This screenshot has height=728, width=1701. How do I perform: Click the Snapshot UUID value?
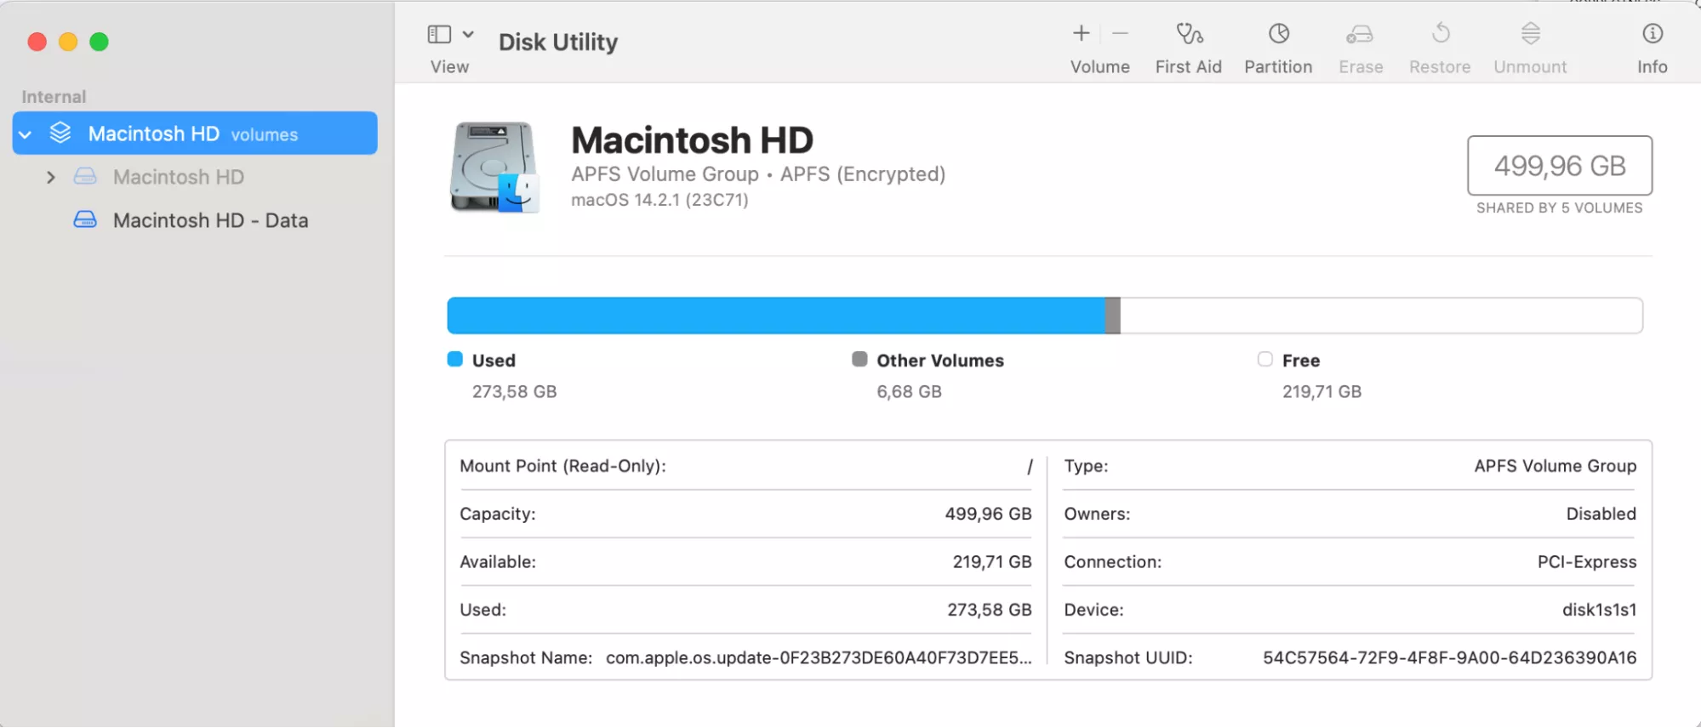tap(1448, 657)
